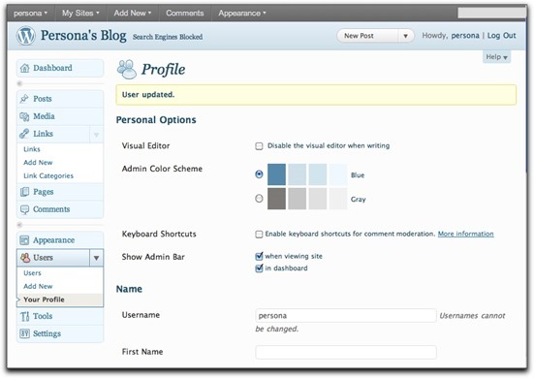Check Disable the visual editor checkbox
This screenshot has height=378, width=534.
pos(259,146)
